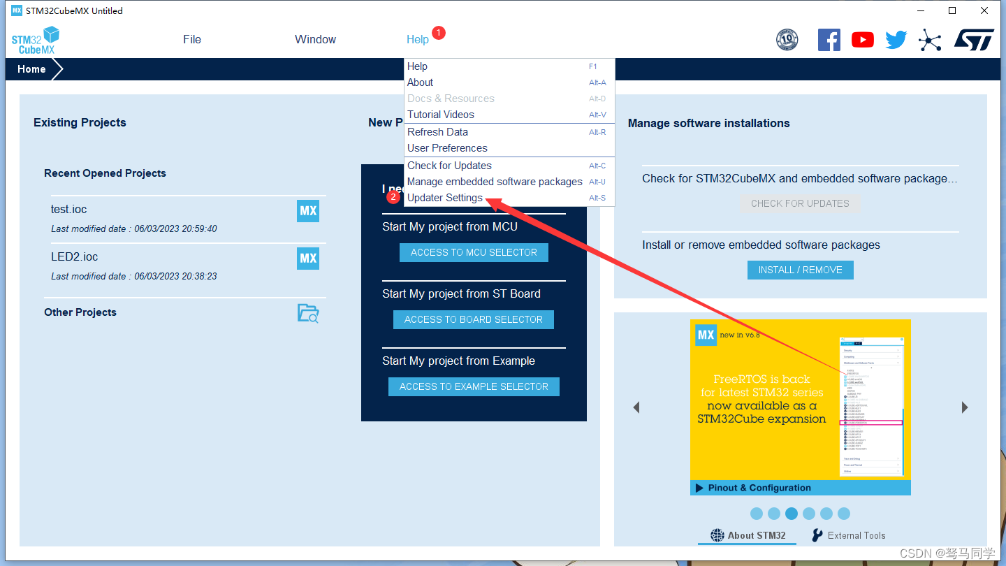Select the first carousel dot

[757, 514]
